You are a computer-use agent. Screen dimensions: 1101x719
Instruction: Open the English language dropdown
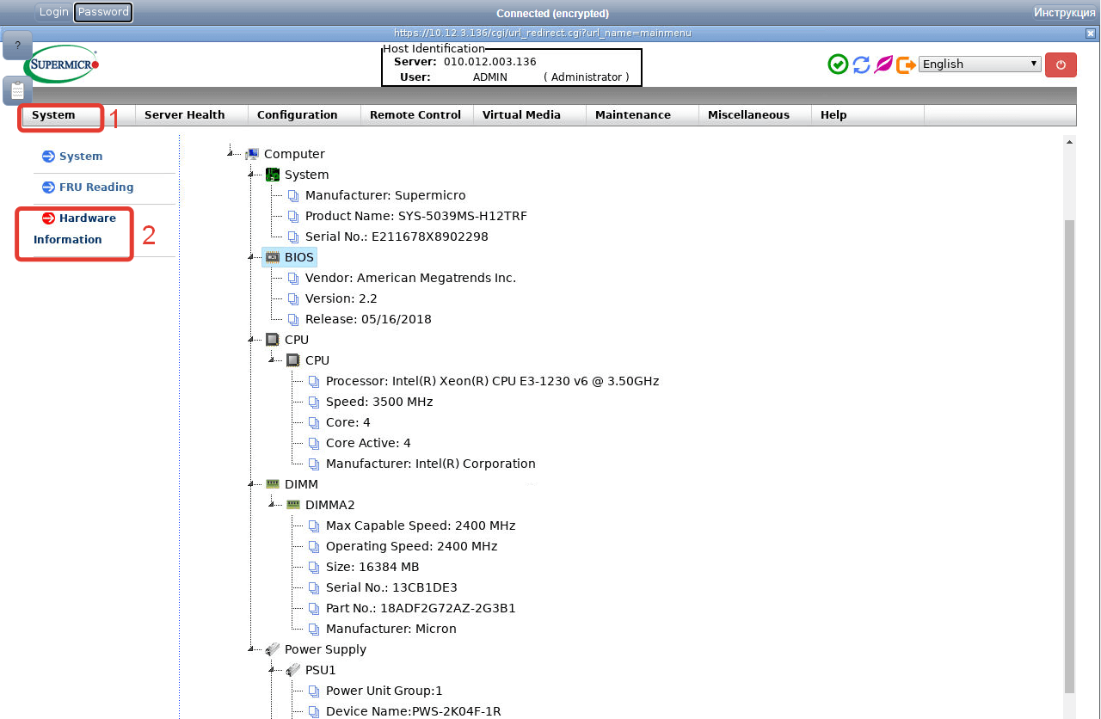point(979,65)
